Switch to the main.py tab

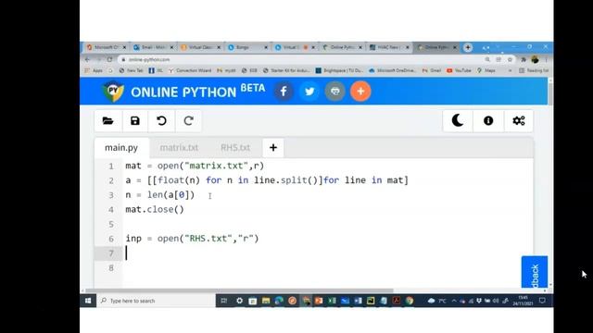(121, 148)
